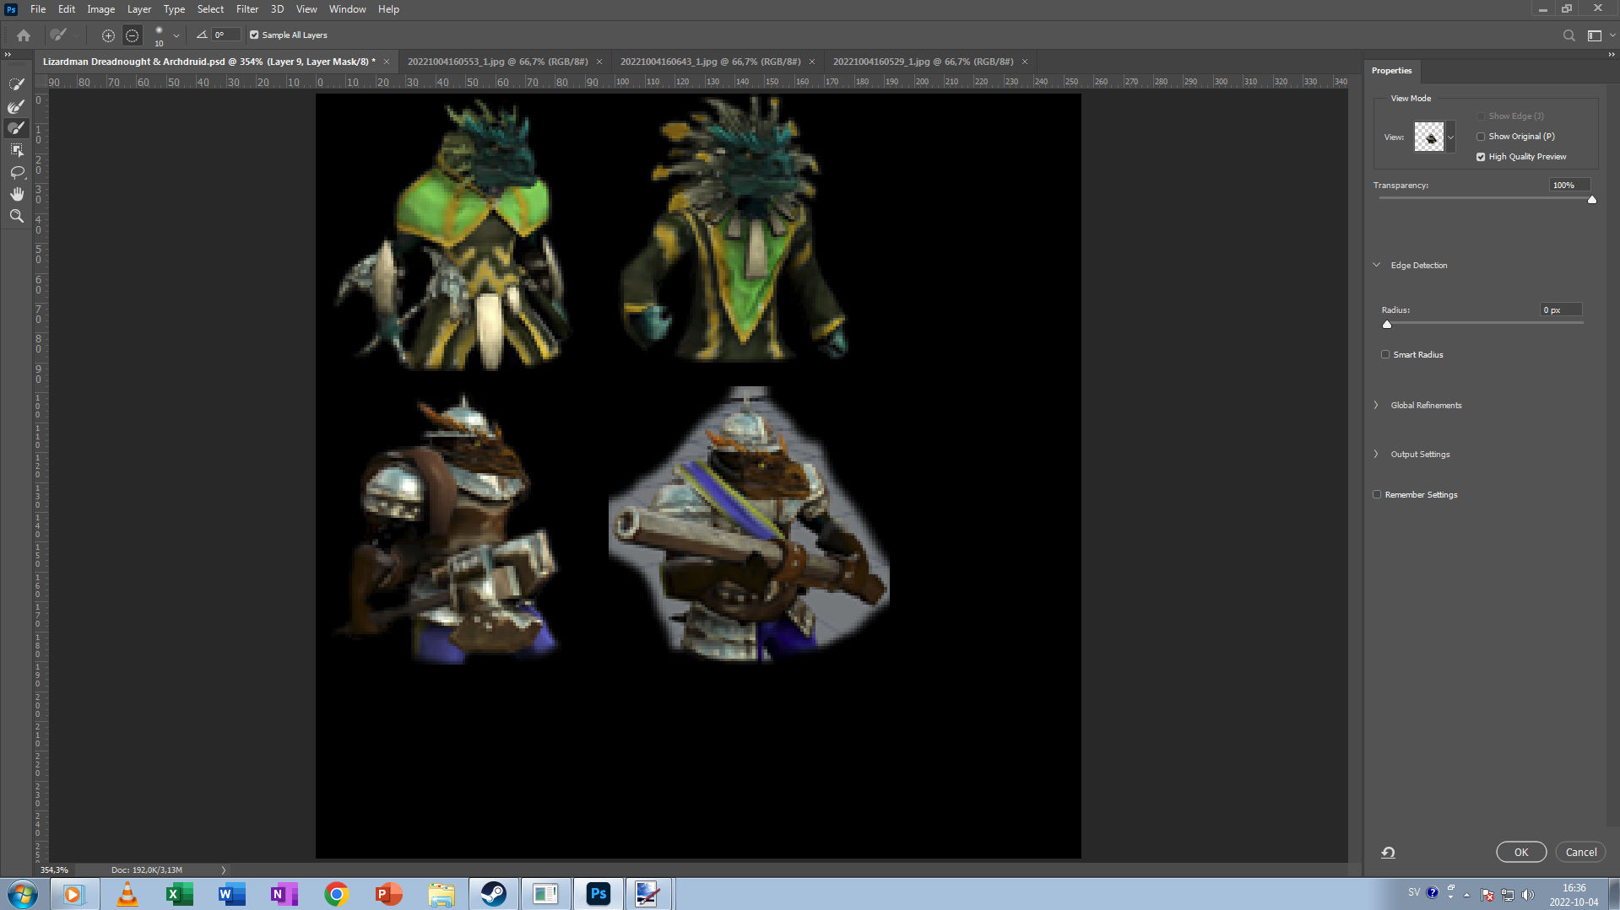This screenshot has width=1620, height=910.
Task: Open VLC media player from taskbar
Action: [127, 894]
